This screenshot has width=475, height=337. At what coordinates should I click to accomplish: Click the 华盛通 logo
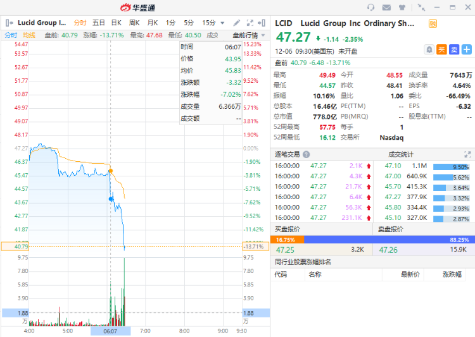click(138, 8)
